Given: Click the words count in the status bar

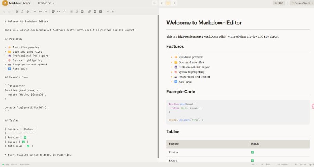Looking at the screenshot, I should (x=283, y=165).
